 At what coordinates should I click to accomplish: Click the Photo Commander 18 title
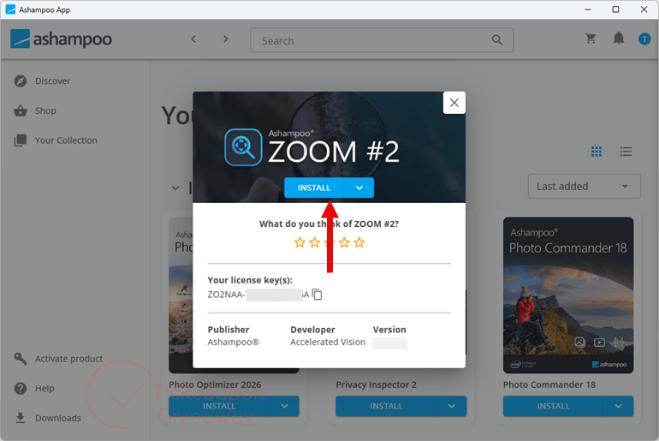(x=549, y=384)
